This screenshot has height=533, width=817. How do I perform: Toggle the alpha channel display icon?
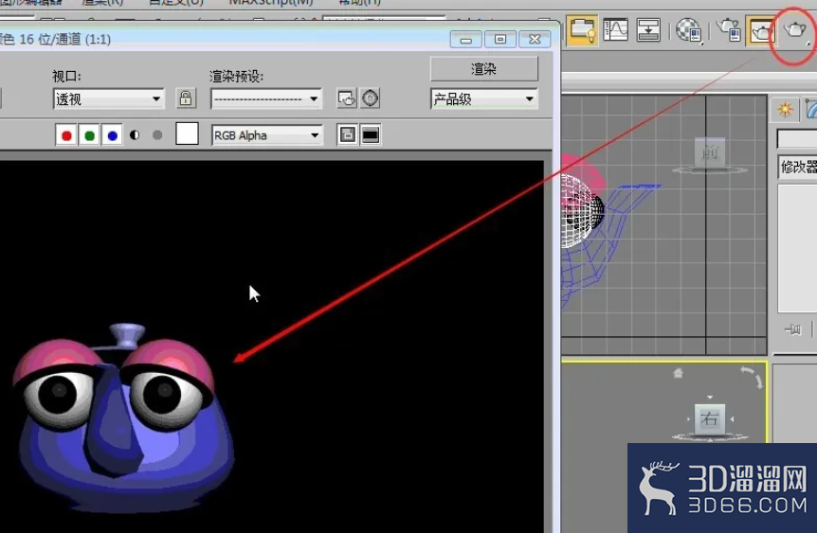[135, 135]
